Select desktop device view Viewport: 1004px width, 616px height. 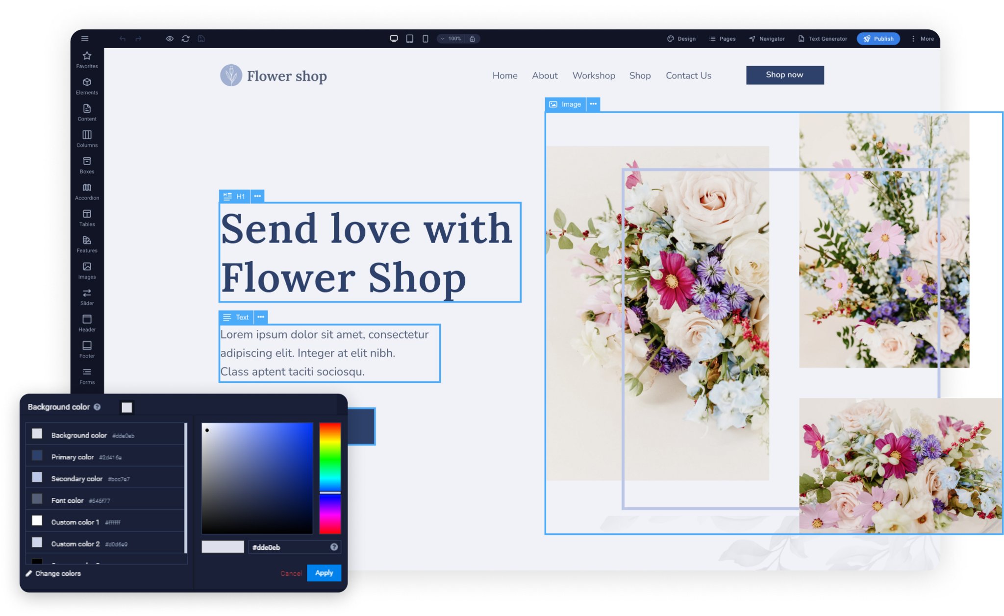pyautogui.click(x=394, y=39)
